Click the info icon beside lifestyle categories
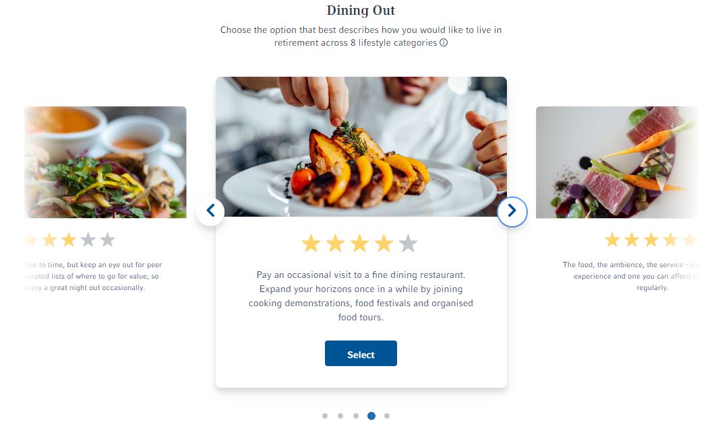The height and width of the screenshot is (426, 724). point(444,43)
